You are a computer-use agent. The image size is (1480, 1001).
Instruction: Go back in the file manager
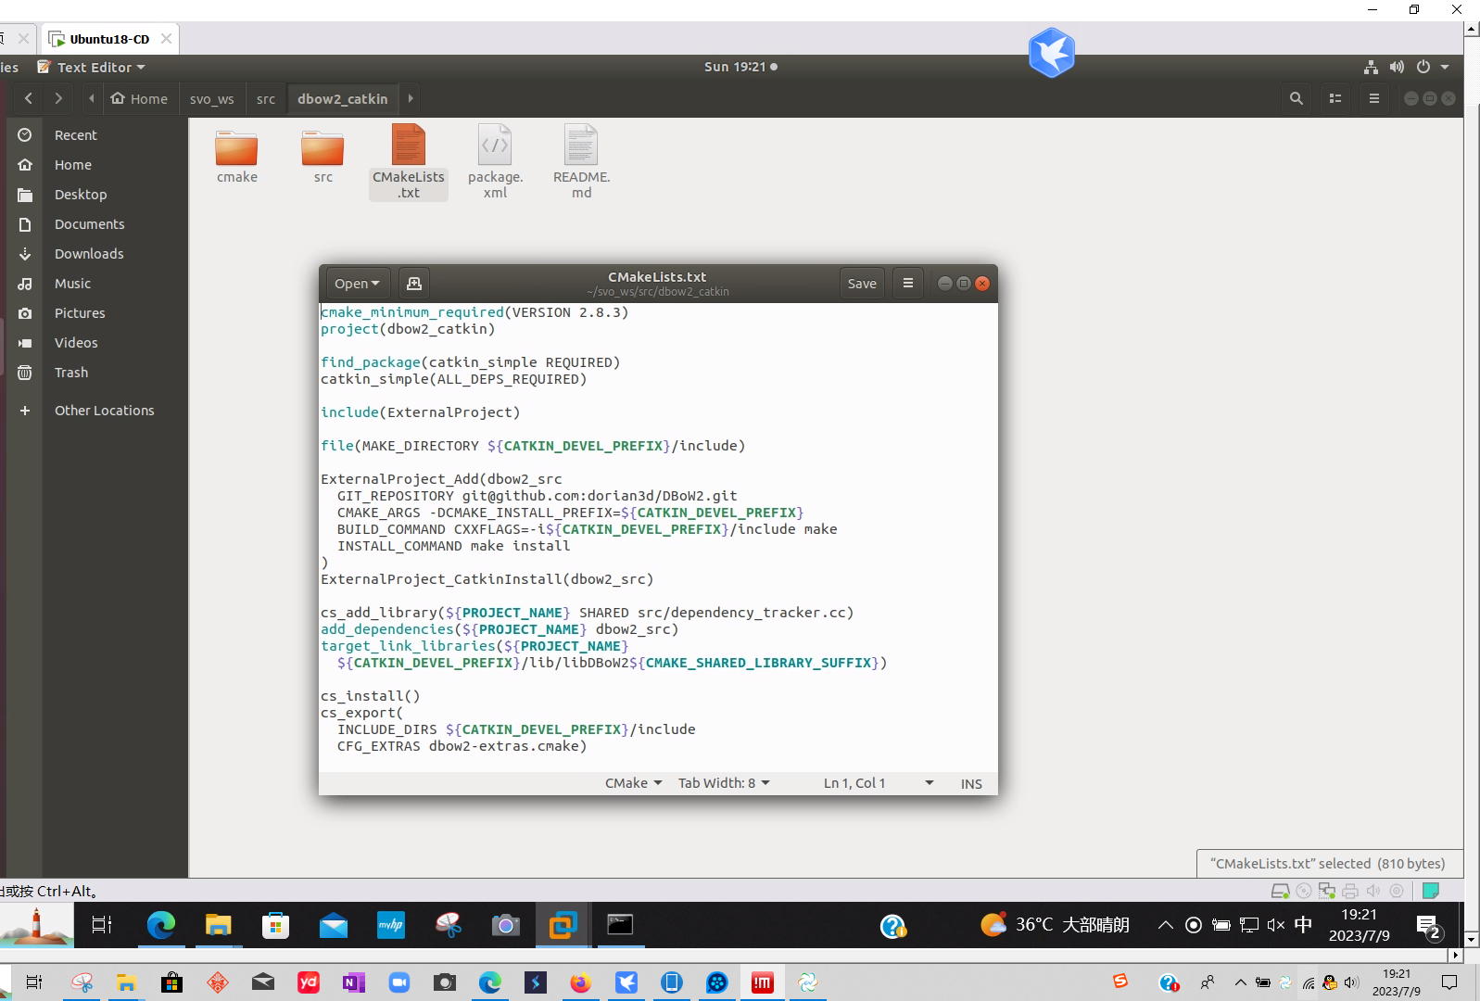click(x=29, y=98)
